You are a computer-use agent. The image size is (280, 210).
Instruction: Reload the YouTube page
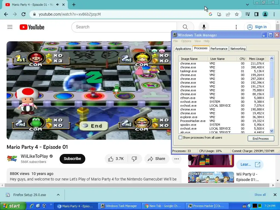(24, 14)
